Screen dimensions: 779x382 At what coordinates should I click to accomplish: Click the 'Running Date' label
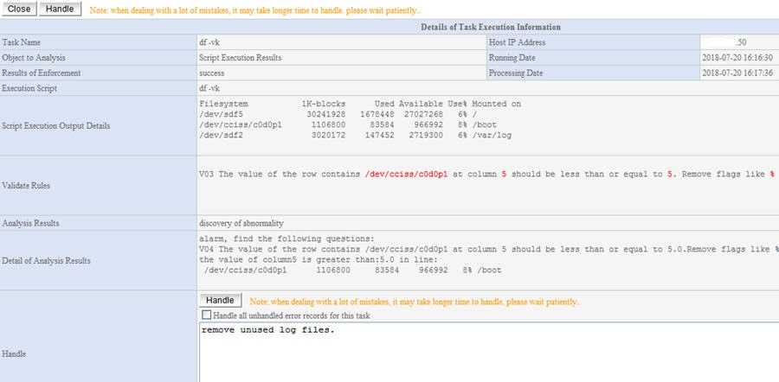pyautogui.click(x=512, y=58)
